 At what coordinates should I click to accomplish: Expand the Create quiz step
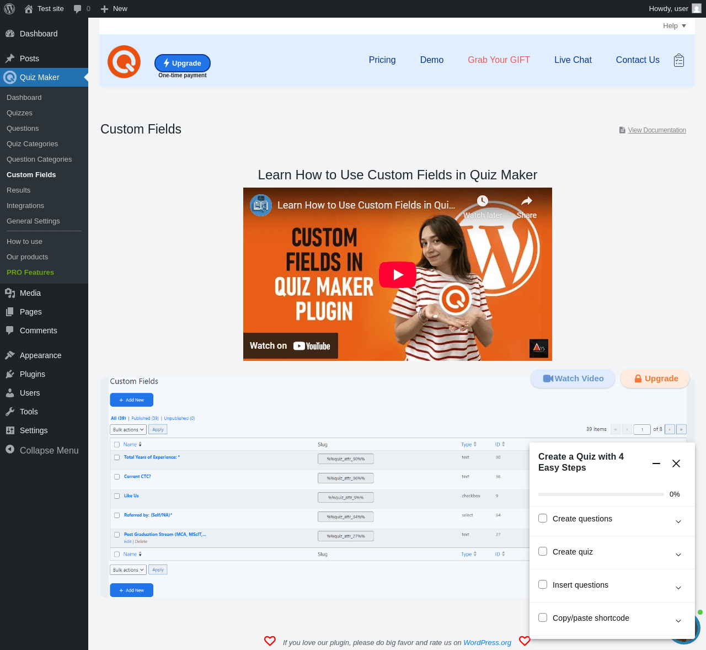point(678,555)
